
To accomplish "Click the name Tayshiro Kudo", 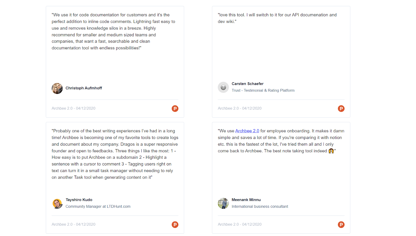I will [79, 200].
